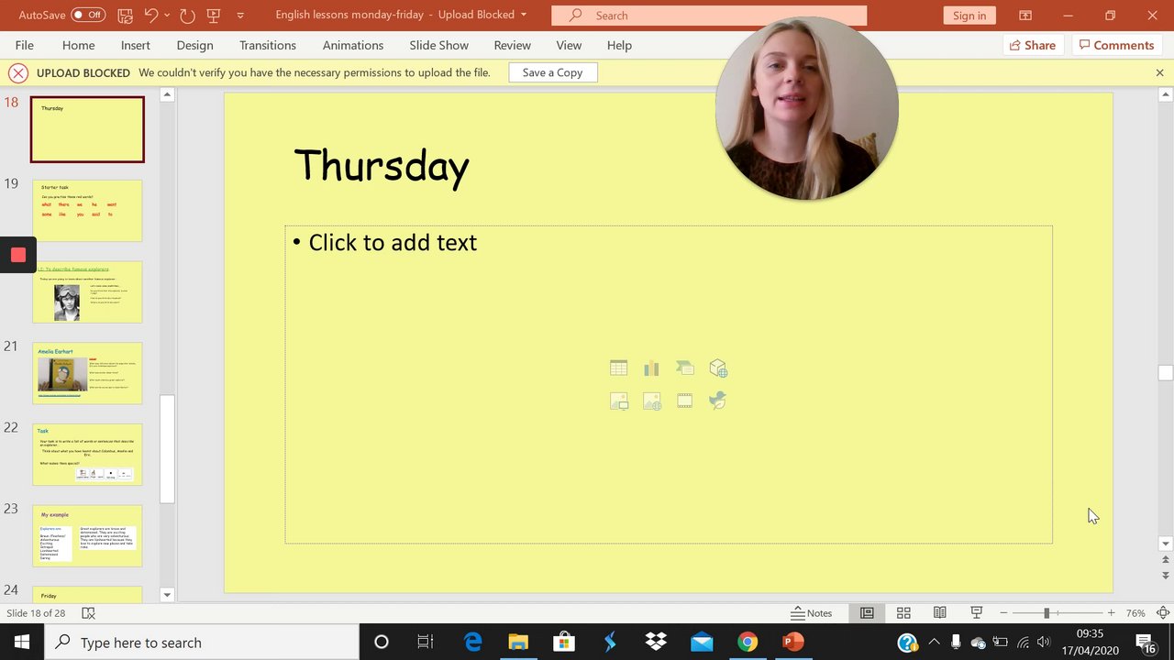
Task: Switch to Normal view icon
Action: pos(867,613)
